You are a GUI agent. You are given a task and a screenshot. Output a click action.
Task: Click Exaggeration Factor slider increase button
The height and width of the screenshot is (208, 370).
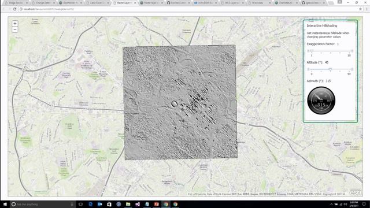click(352, 51)
